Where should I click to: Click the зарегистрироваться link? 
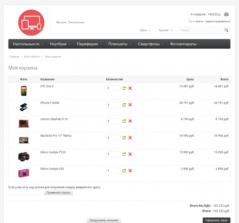coord(218,22)
